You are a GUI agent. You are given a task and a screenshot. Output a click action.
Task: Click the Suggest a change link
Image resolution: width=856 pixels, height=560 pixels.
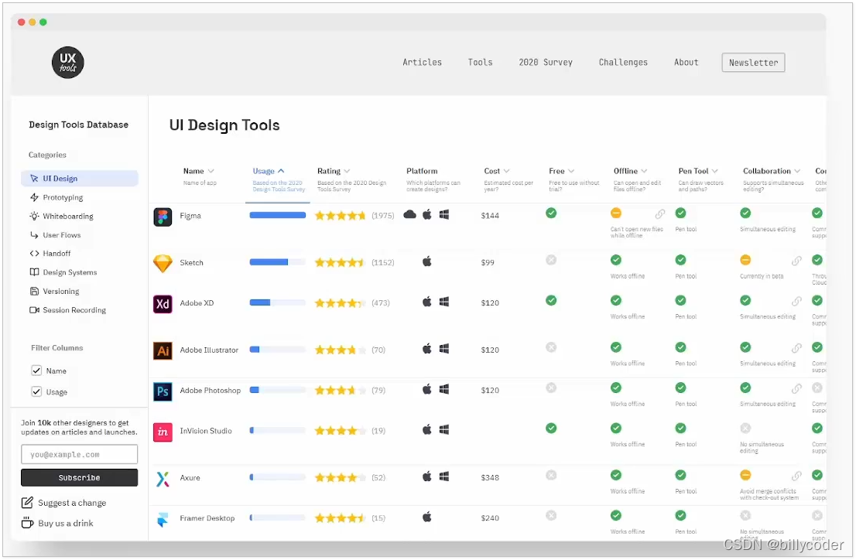click(72, 503)
